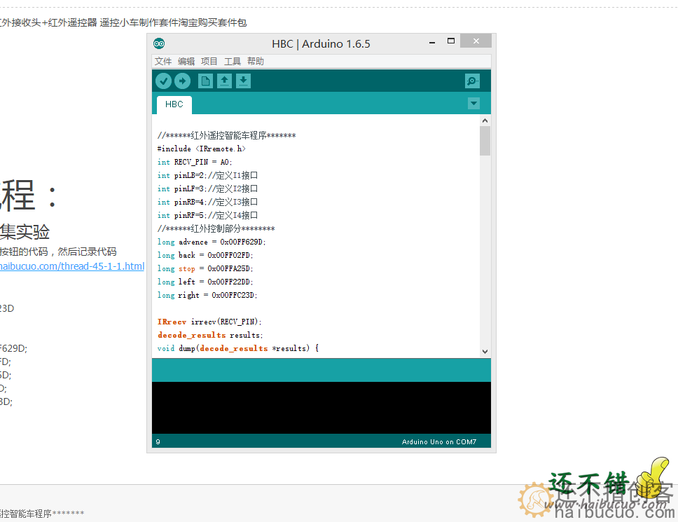Click the 'long right = 0x00FFC23D' line
The height and width of the screenshot is (522, 678).
click(207, 296)
